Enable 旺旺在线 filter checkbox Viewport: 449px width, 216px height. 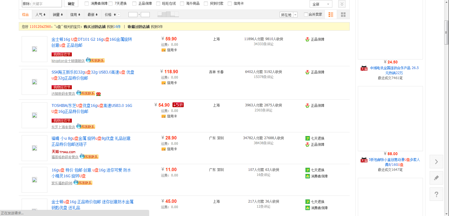[x=158, y=4]
